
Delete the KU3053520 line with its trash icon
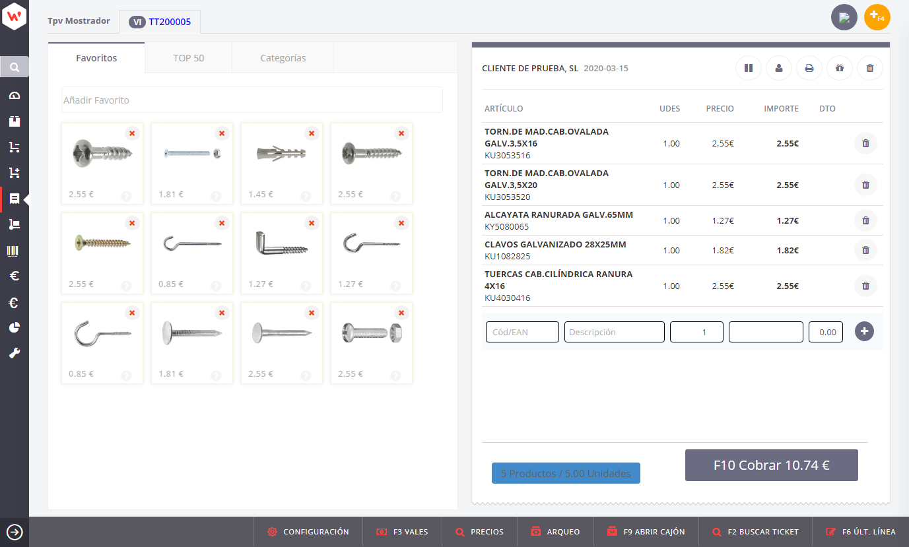(x=866, y=185)
